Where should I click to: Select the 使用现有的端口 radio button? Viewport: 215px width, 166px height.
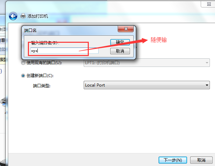pyautogui.click(x=23, y=63)
